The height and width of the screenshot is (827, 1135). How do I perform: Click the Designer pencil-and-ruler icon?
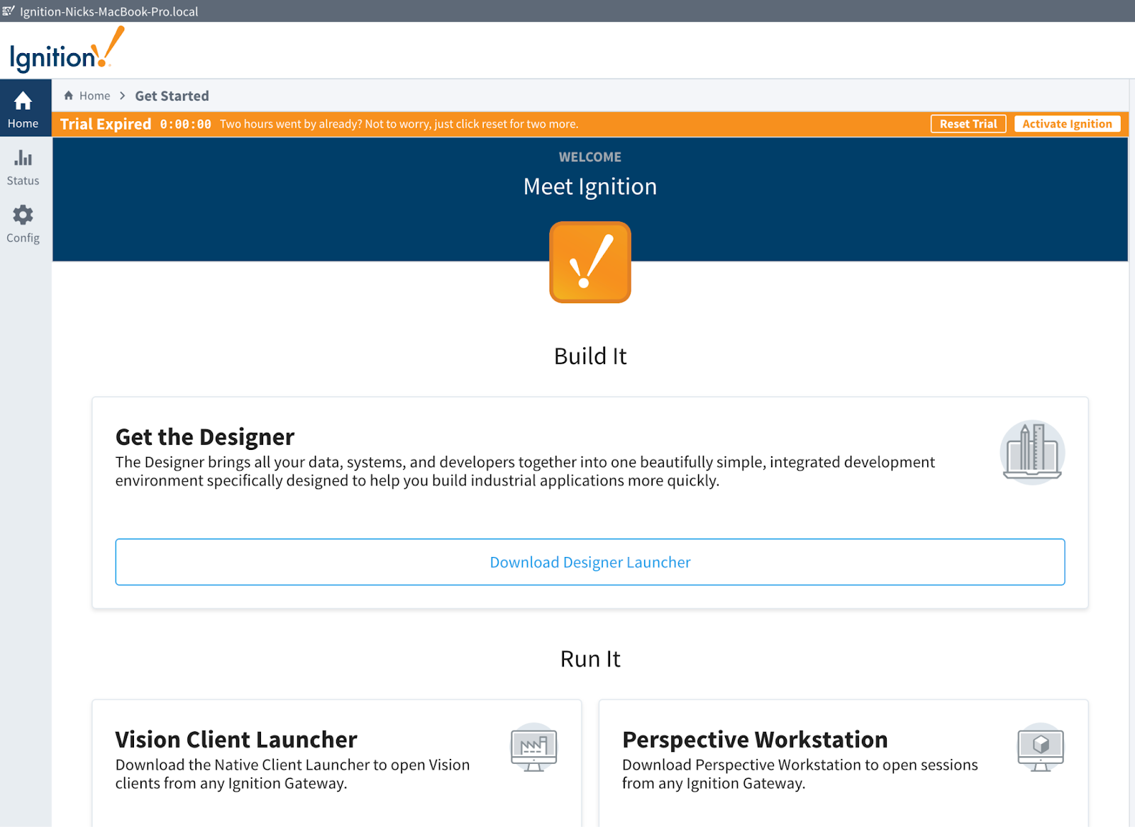coord(1032,452)
